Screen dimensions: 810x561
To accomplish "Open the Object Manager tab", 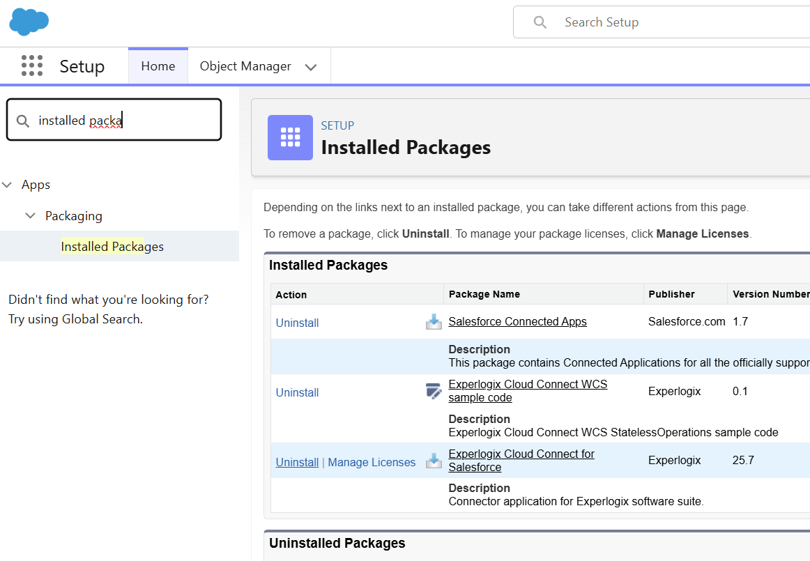I will pos(245,66).
